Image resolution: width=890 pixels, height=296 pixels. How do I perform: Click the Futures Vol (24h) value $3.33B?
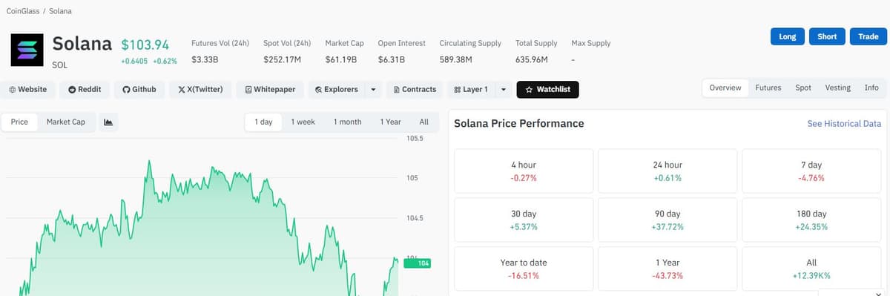coord(205,59)
